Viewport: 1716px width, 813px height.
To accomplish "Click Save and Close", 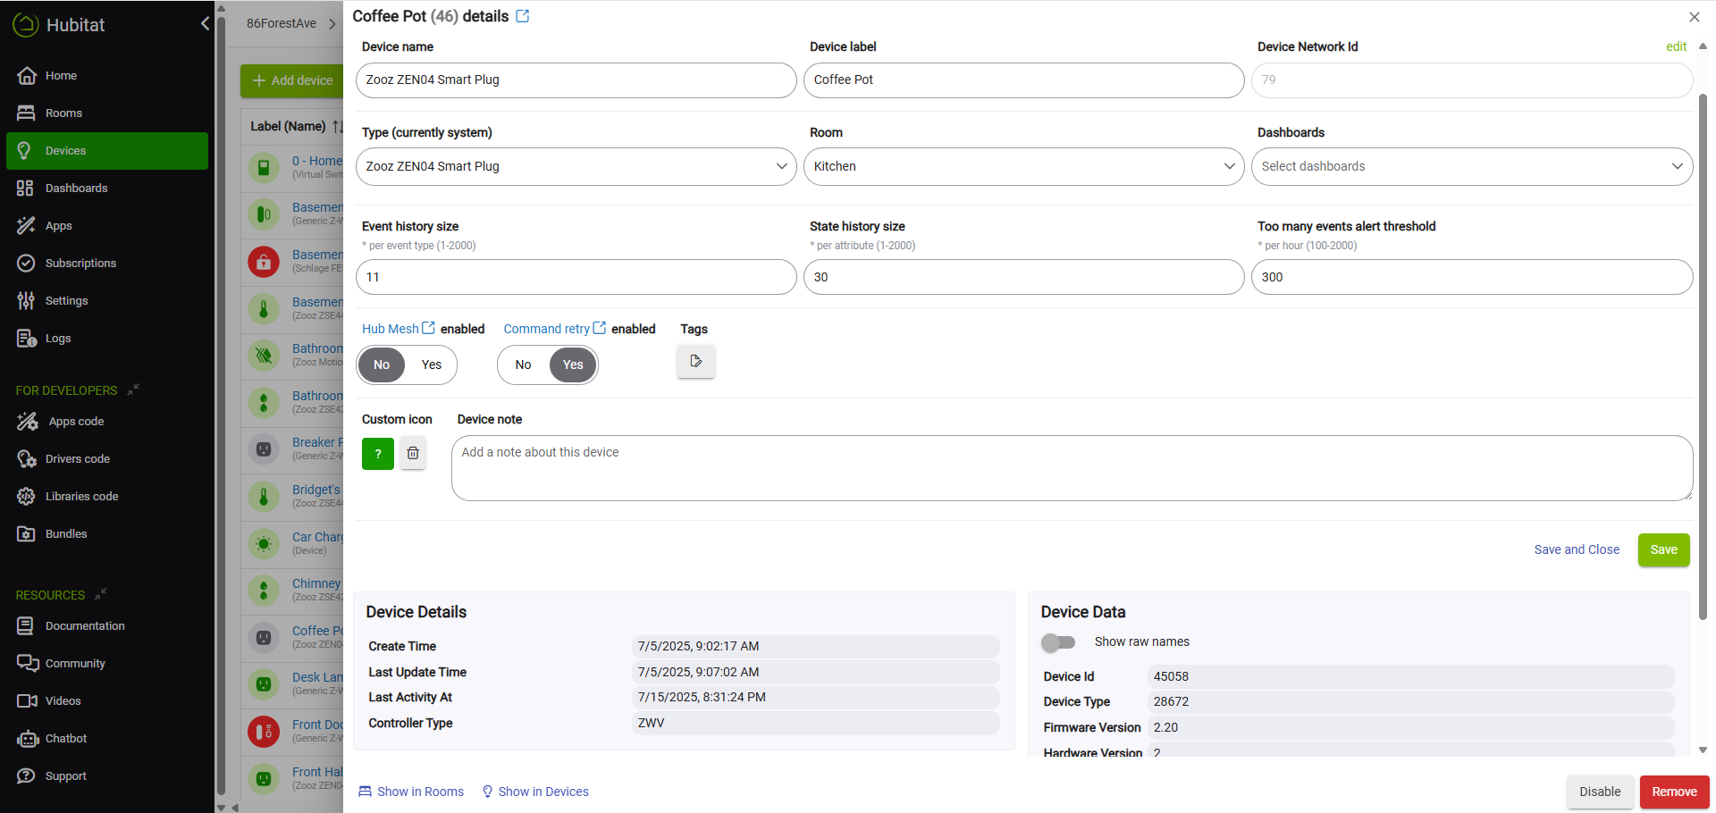I will click(x=1577, y=549).
